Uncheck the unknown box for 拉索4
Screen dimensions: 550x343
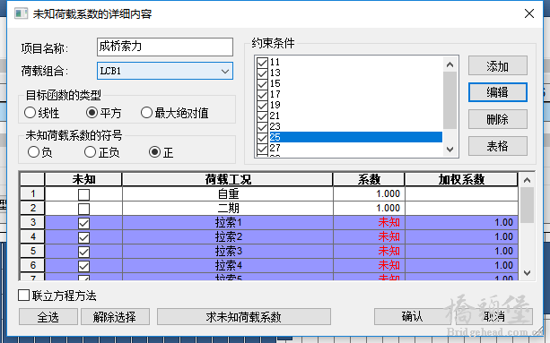(x=83, y=266)
